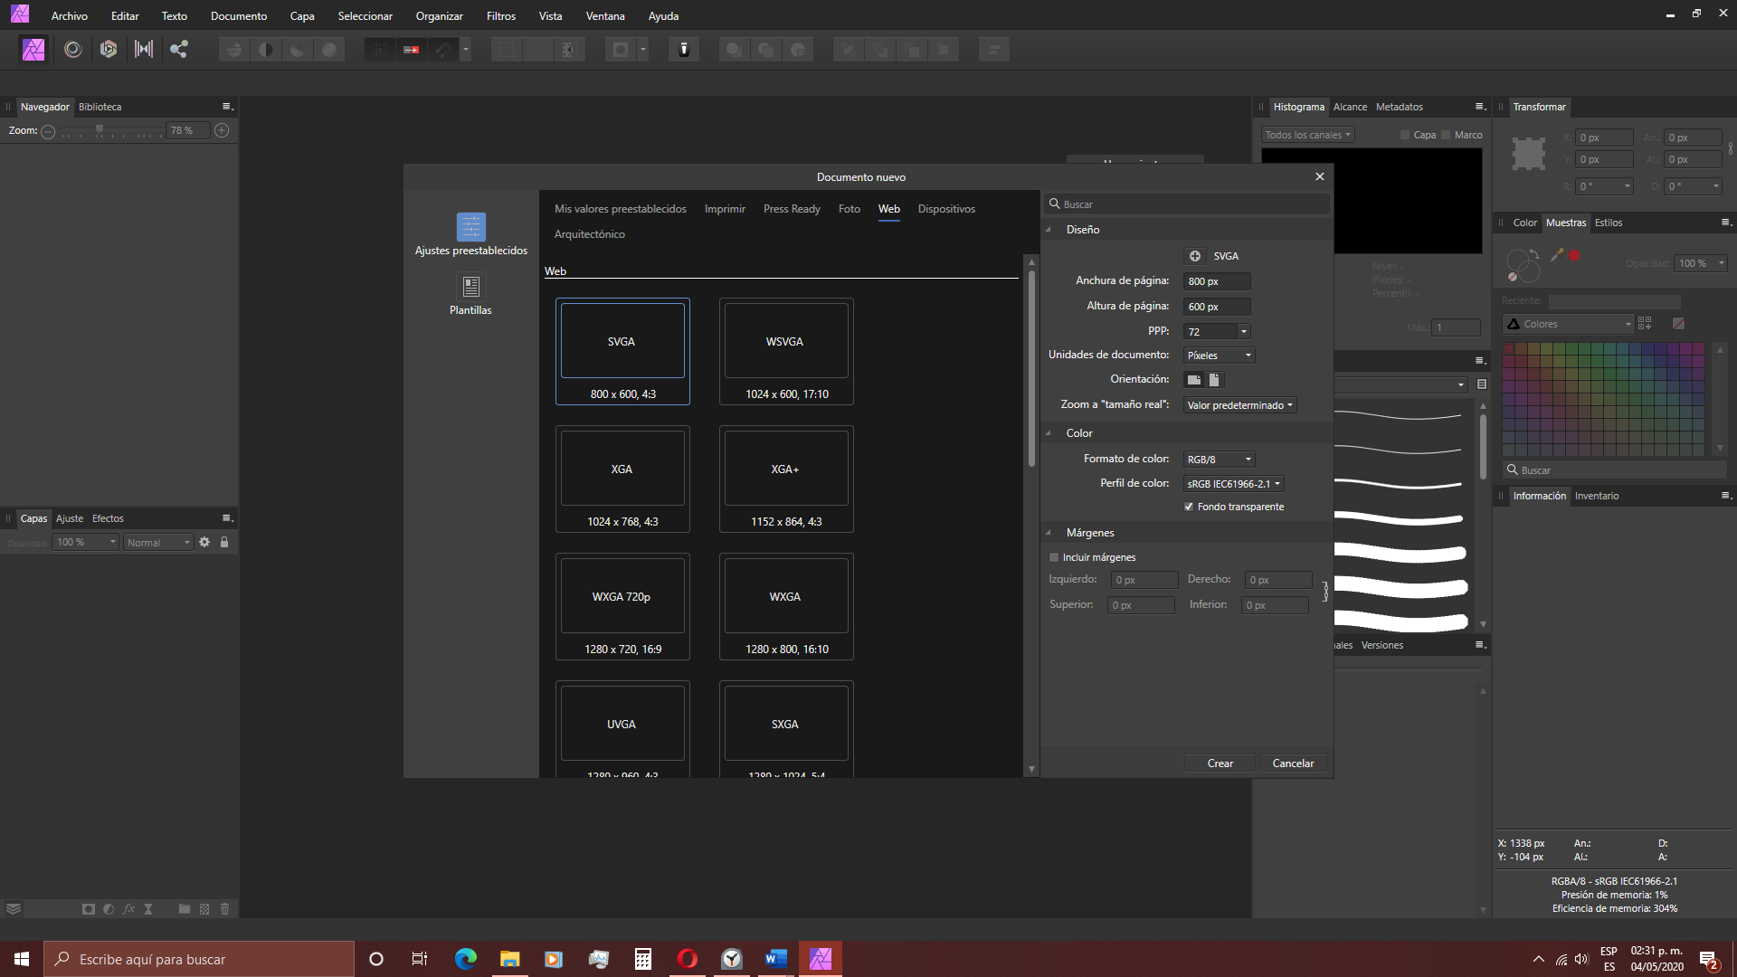Select the XGA 1024 x 768 preset
1737x977 pixels.
point(622,479)
